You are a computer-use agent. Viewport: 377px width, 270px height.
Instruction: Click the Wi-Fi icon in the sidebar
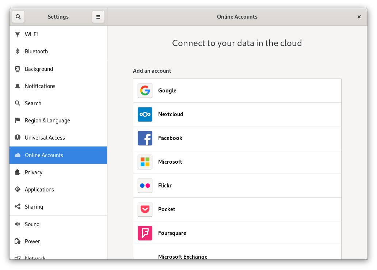(17, 34)
